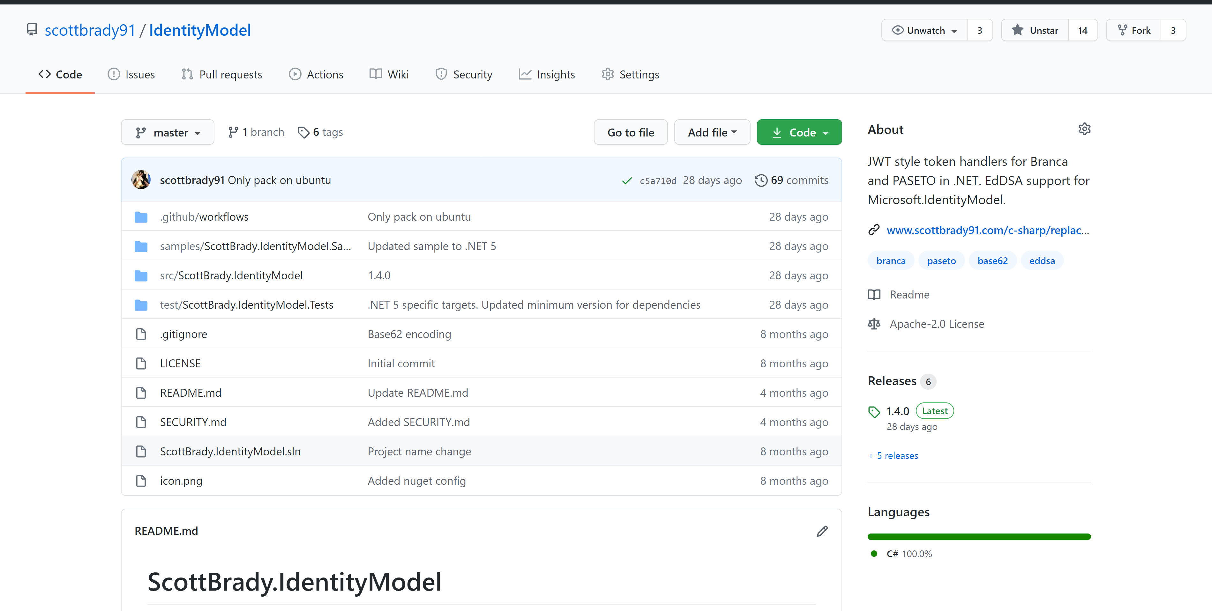Open the 'Base62 encoding' commit message
The height and width of the screenshot is (611, 1212).
[409, 334]
